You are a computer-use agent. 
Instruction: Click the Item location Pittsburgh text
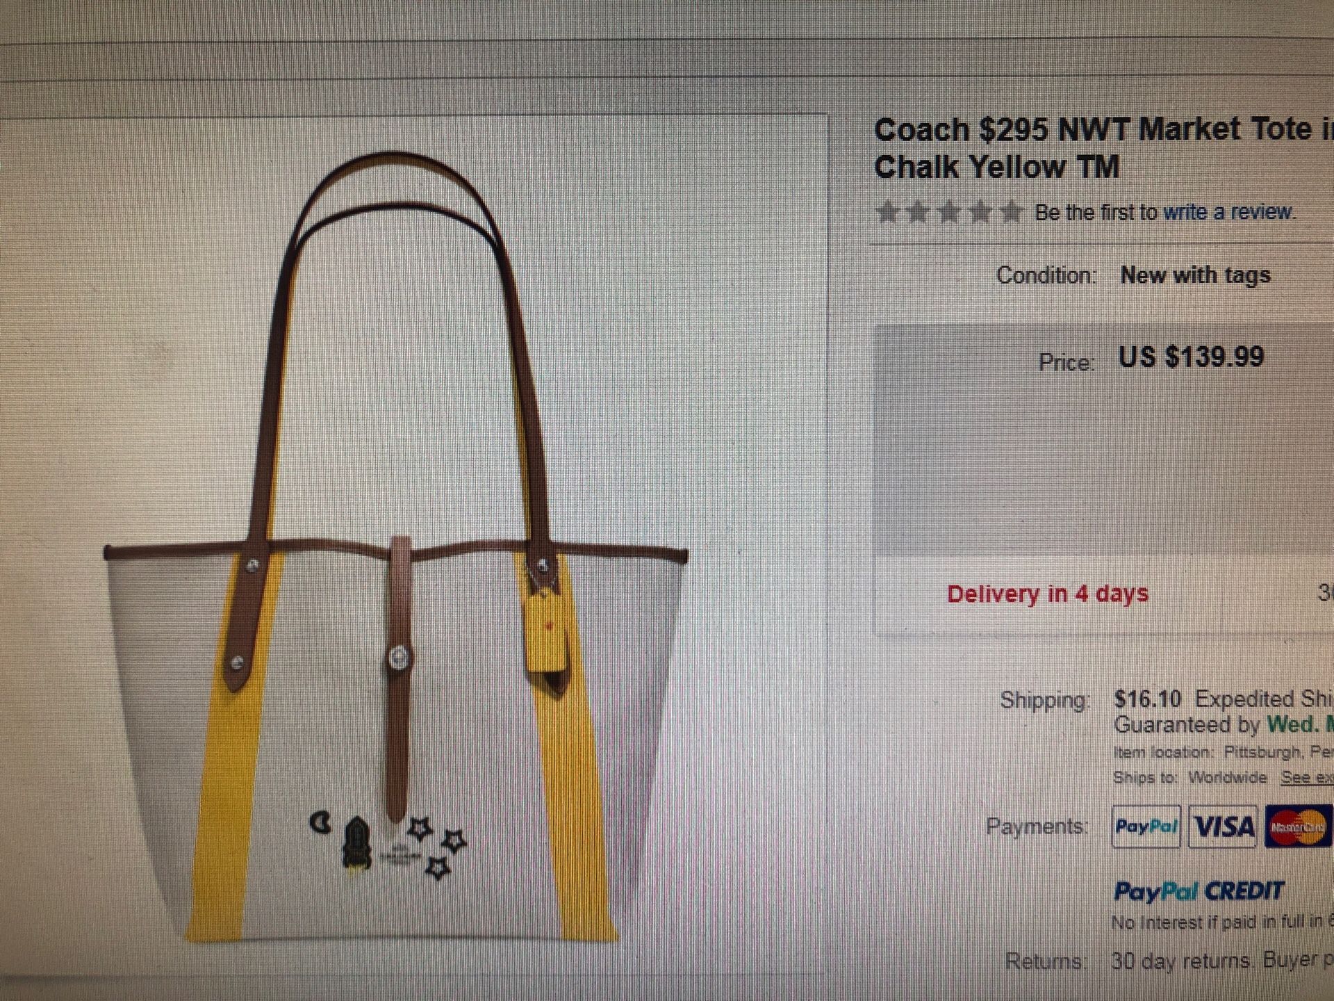tap(1223, 752)
